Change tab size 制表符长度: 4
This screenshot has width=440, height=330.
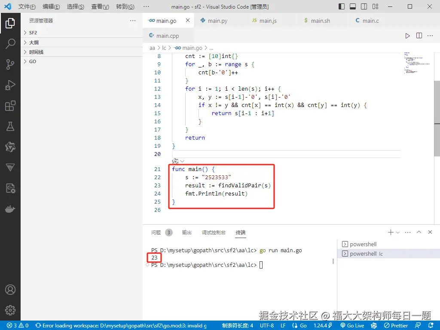pos(237,326)
